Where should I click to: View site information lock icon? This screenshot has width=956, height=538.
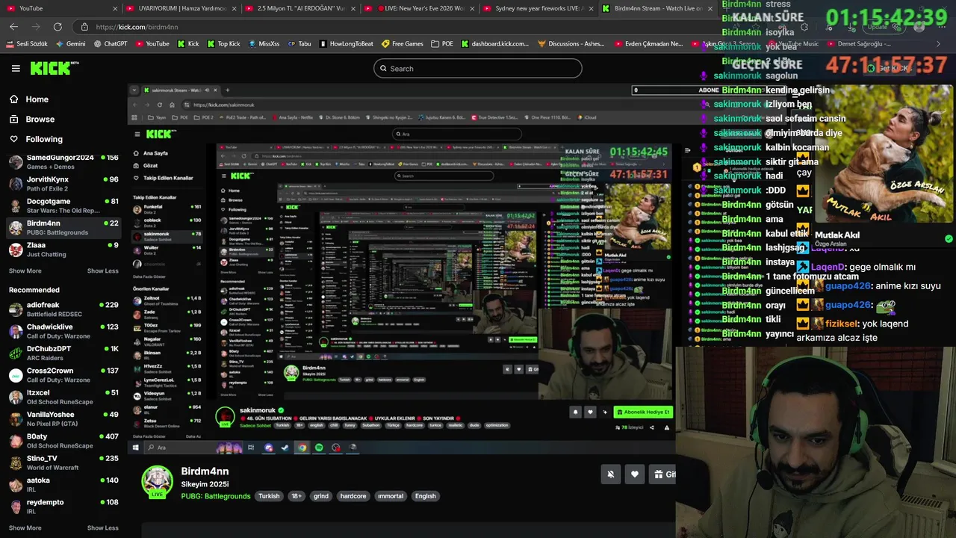tap(84, 27)
